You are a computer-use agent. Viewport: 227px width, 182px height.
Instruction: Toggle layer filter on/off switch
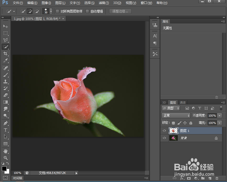pos(221,108)
